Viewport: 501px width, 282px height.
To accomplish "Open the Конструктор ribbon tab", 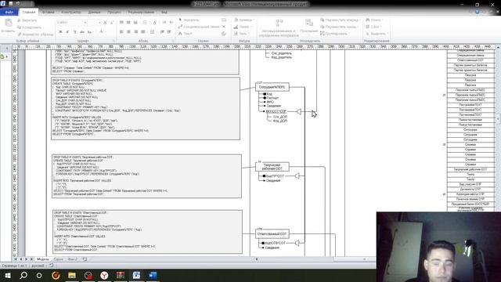I will (x=71, y=13).
